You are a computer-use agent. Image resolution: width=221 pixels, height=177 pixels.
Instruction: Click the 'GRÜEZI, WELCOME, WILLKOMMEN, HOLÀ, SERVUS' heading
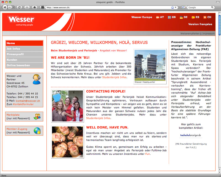coord(99,43)
